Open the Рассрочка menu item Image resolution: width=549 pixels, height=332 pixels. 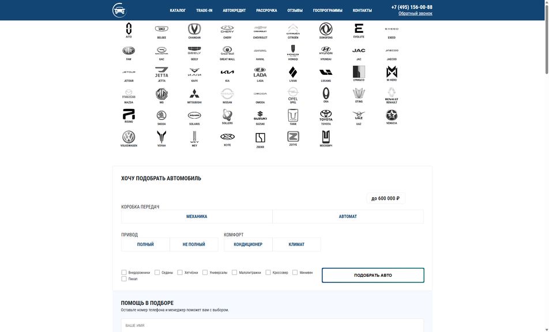pos(266,10)
